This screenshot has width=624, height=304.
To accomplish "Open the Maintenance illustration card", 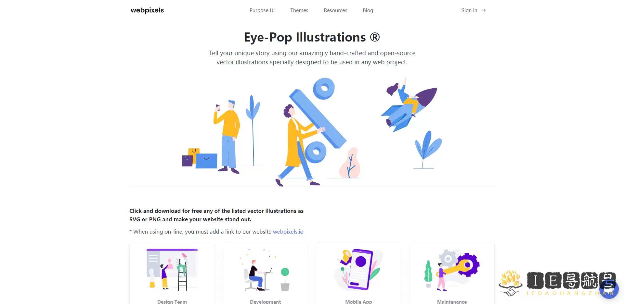I will click(452, 273).
